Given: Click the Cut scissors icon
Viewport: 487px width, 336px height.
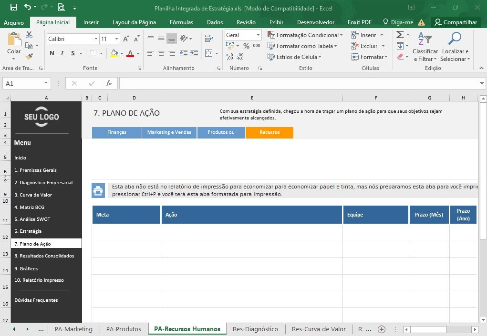Looking at the screenshot, I should tap(29, 35).
